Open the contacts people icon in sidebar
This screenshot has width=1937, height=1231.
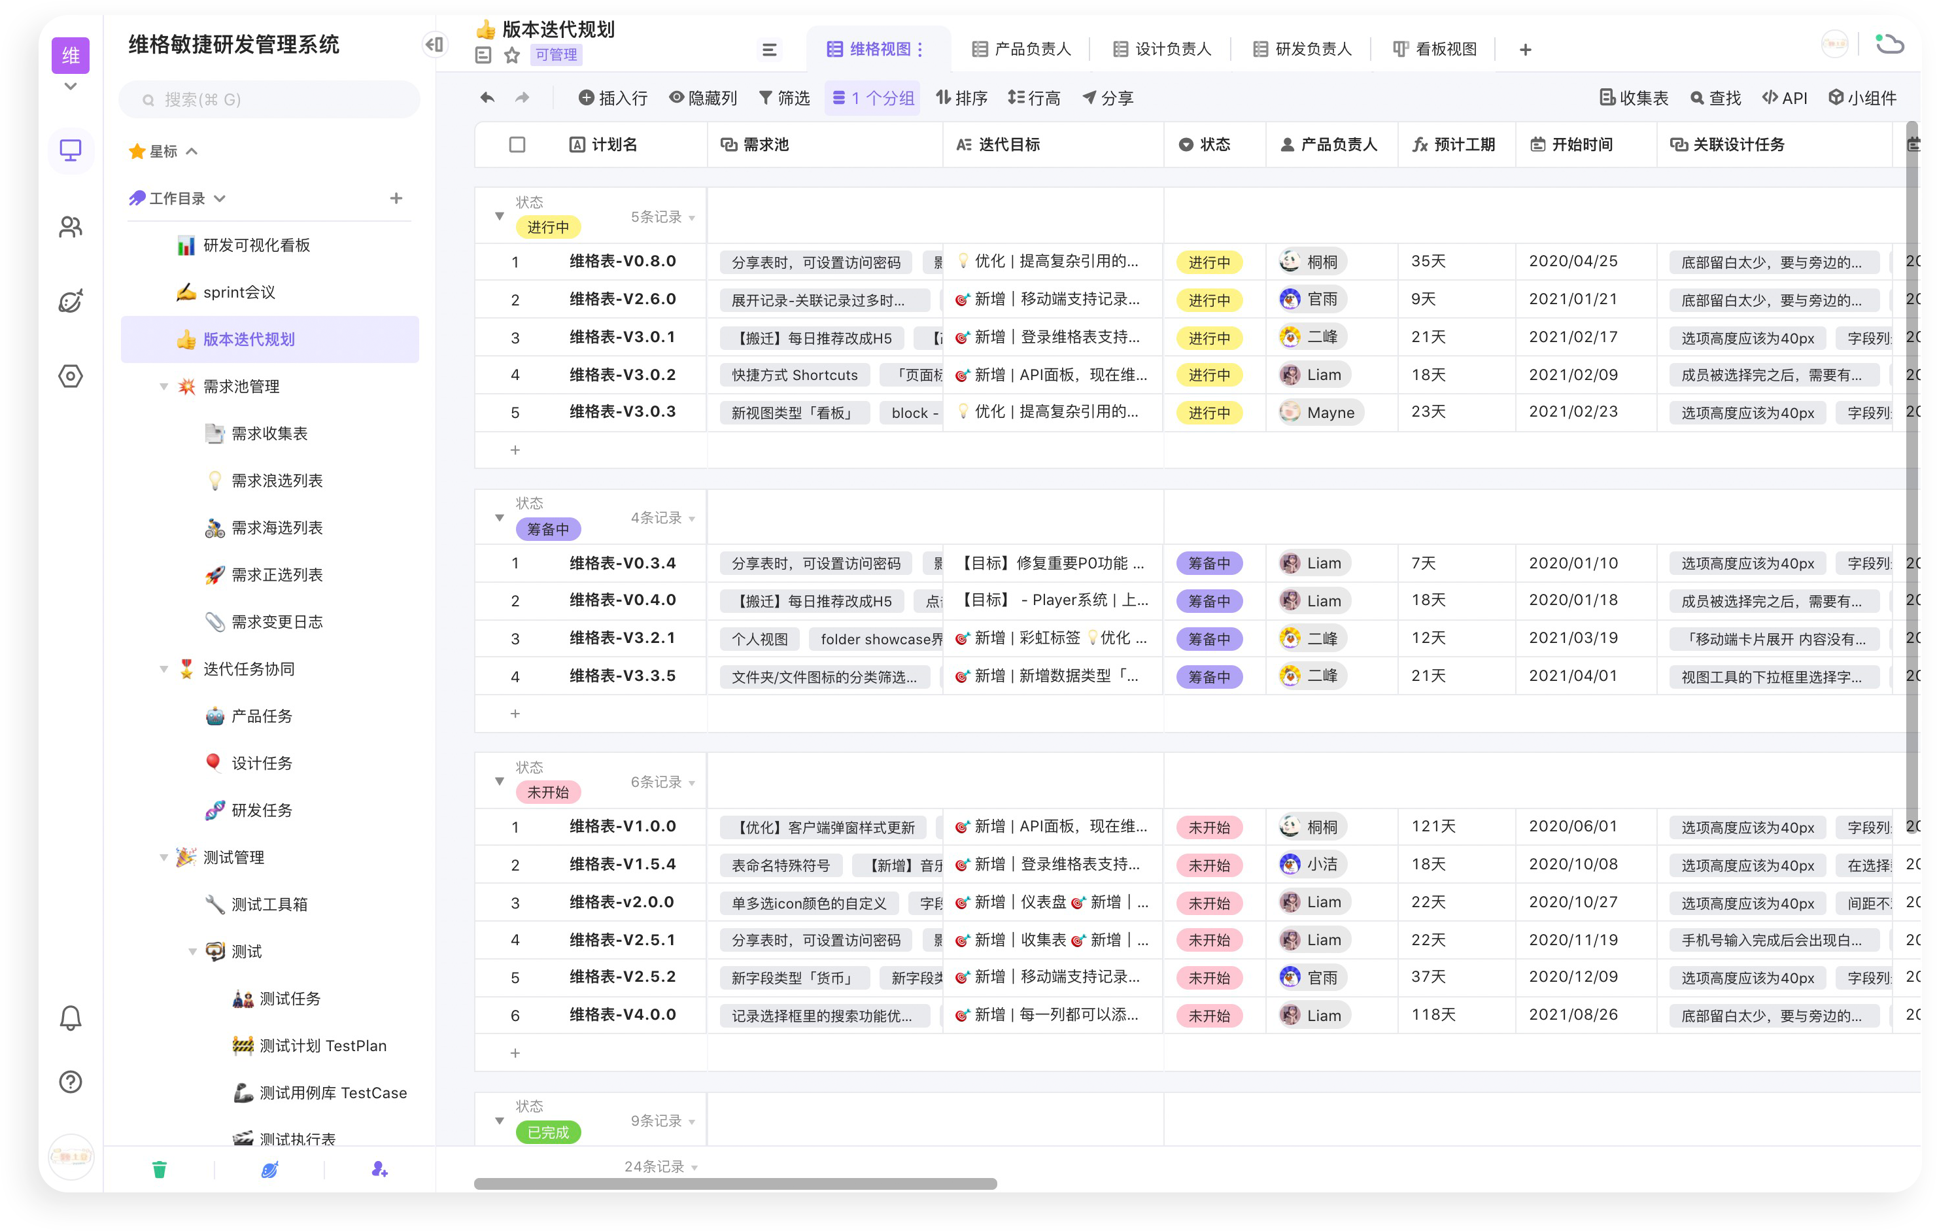(70, 227)
